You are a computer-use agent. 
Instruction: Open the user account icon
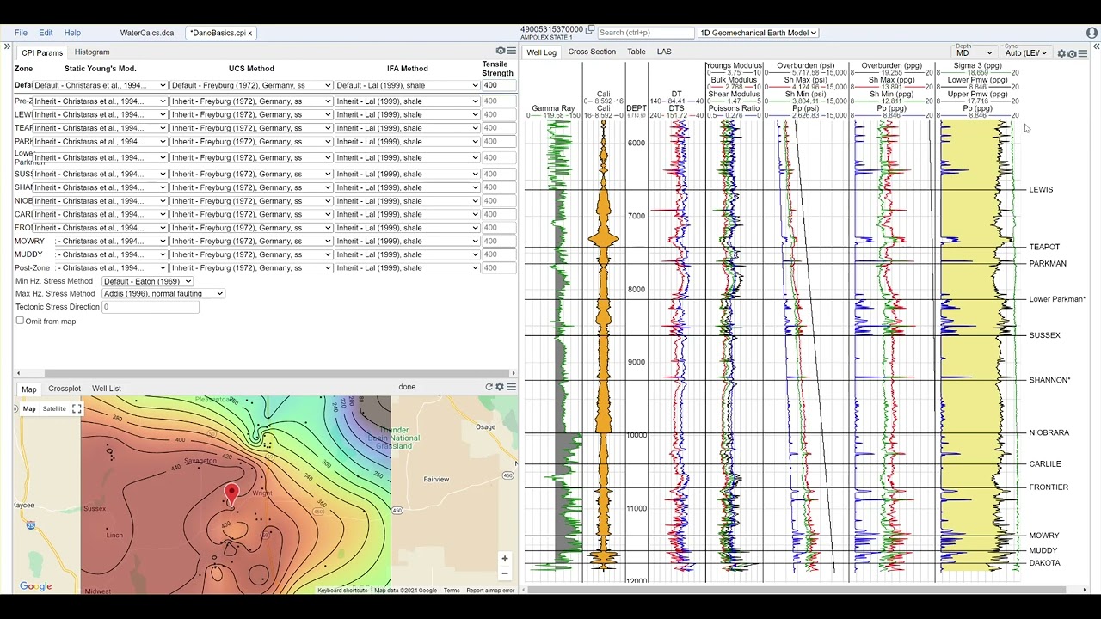pos(1092,33)
